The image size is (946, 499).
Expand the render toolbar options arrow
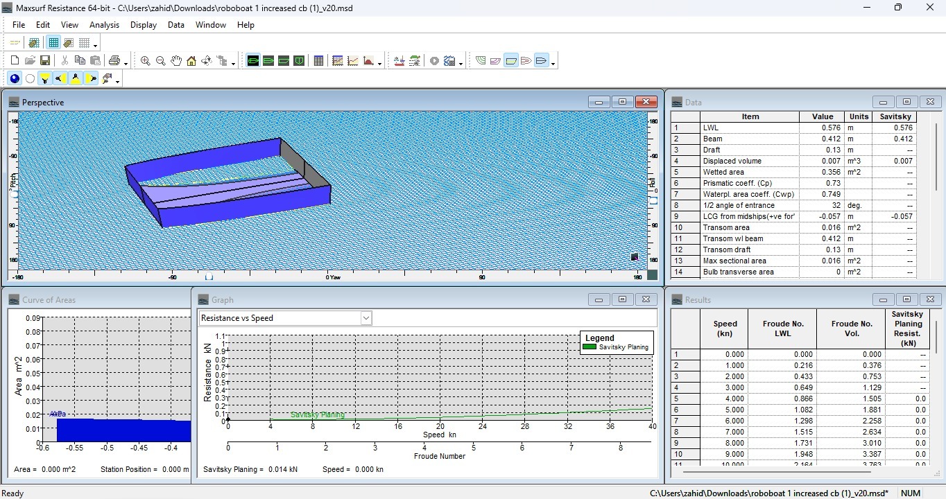click(118, 81)
